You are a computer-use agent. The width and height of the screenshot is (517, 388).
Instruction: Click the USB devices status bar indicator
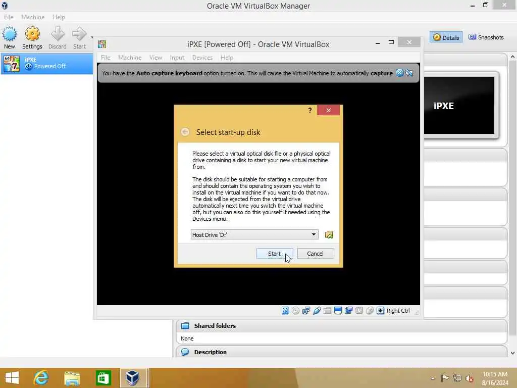click(x=317, y=311)
